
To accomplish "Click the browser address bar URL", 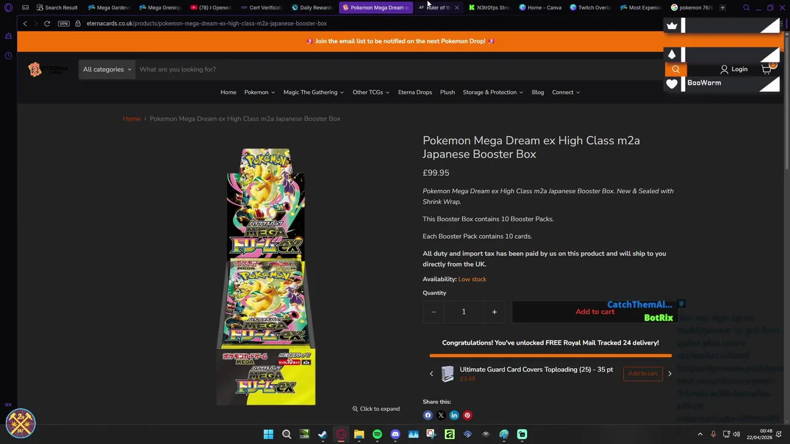I will tap(207, 23).
